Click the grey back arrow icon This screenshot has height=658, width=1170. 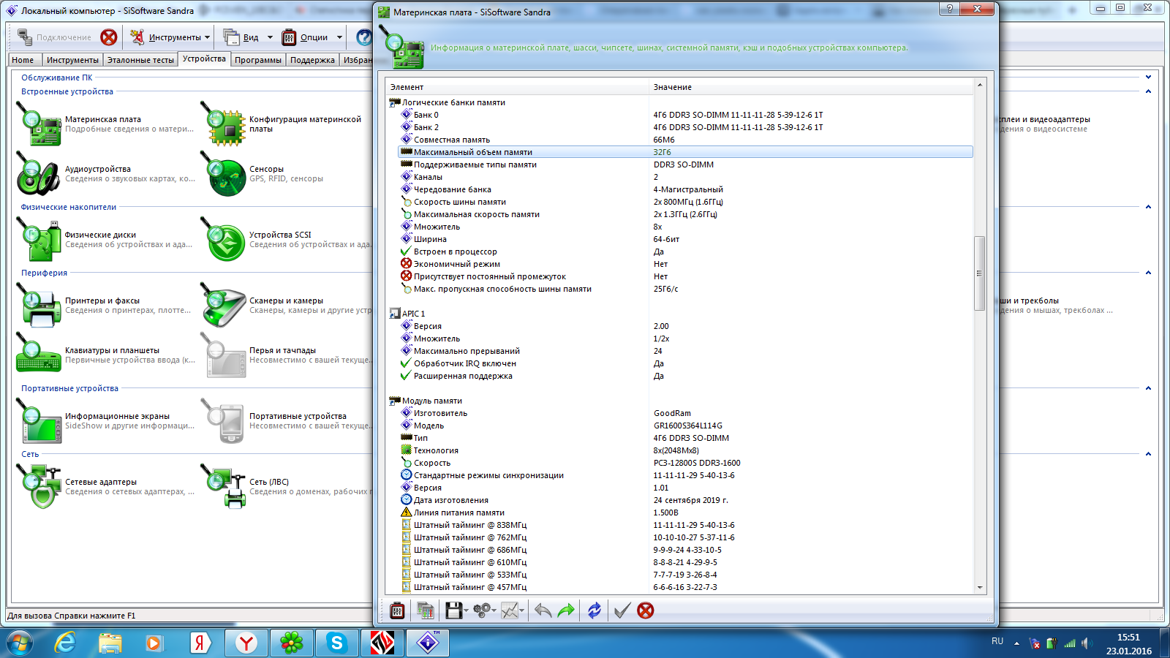point(543,610)
